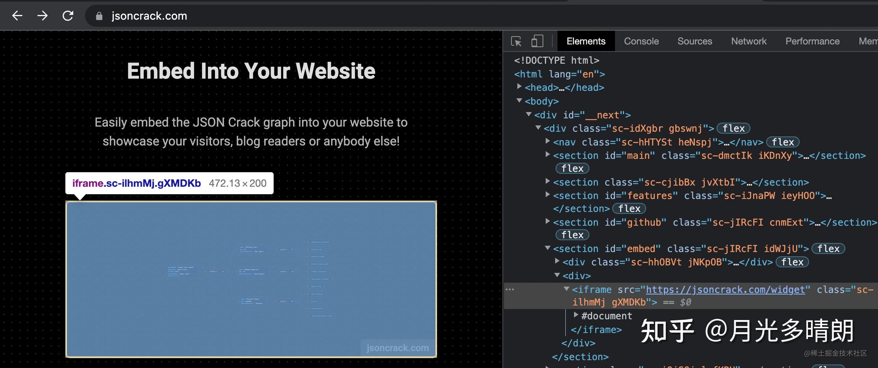
Task: Switch to the Sources tab
Action: point(695,41)
